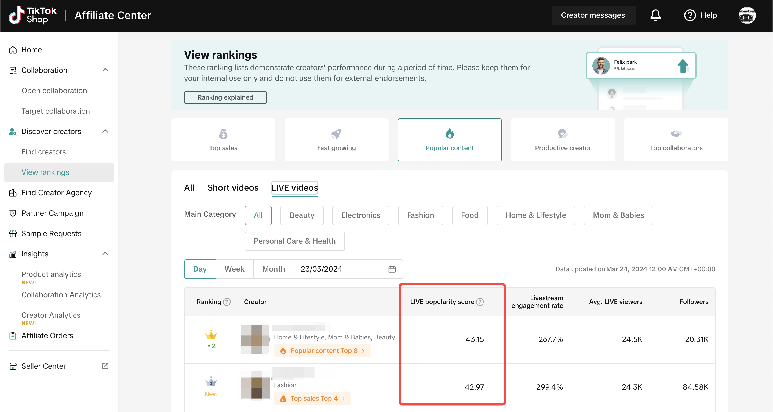773x412 pixels.
Task: Open Seller Center external link icon
Action: tap(105, 366)
